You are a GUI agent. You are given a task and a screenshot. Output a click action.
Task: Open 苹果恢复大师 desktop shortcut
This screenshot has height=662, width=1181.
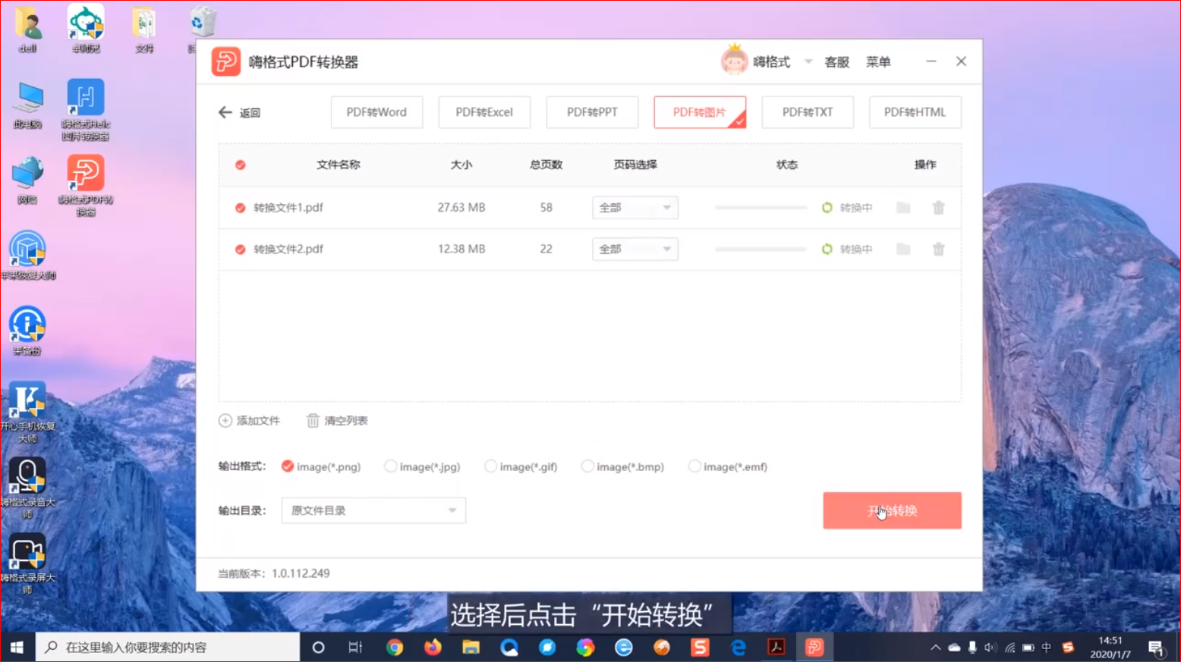click(x=27, y=255)
